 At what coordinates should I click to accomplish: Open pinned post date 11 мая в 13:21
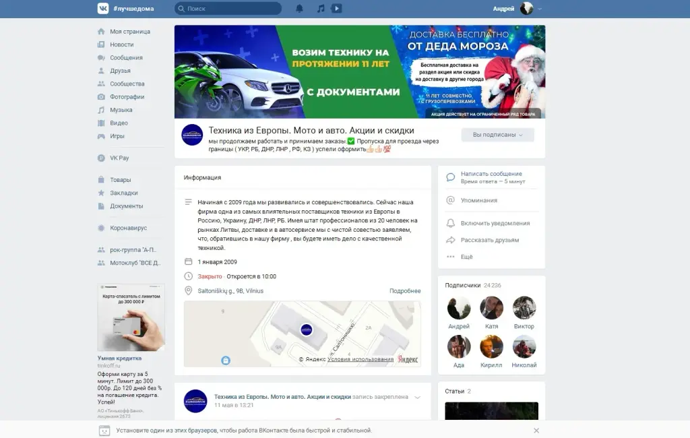tap(234, 405)
